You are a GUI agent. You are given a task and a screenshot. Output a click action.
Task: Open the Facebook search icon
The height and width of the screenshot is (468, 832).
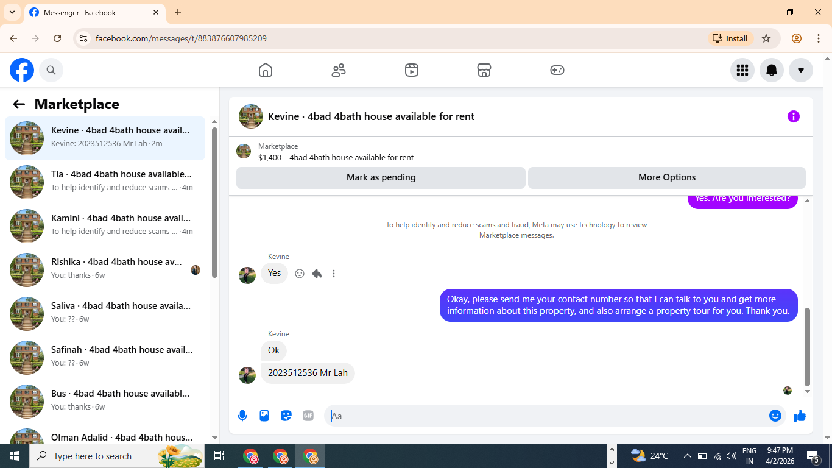tap(51, 70)
